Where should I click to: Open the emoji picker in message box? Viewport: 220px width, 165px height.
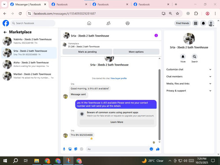151,149
